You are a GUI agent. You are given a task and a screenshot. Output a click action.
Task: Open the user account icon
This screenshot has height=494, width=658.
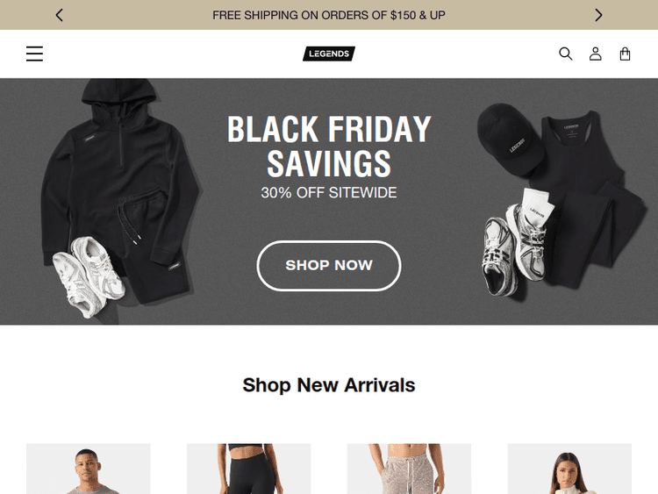[x=595, y=54]
